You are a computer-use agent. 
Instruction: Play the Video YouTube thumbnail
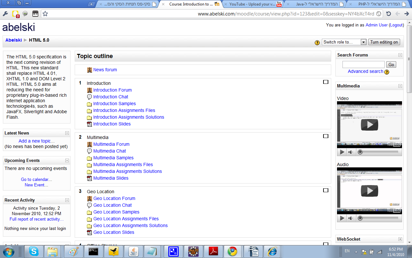(x=370, y=125)
